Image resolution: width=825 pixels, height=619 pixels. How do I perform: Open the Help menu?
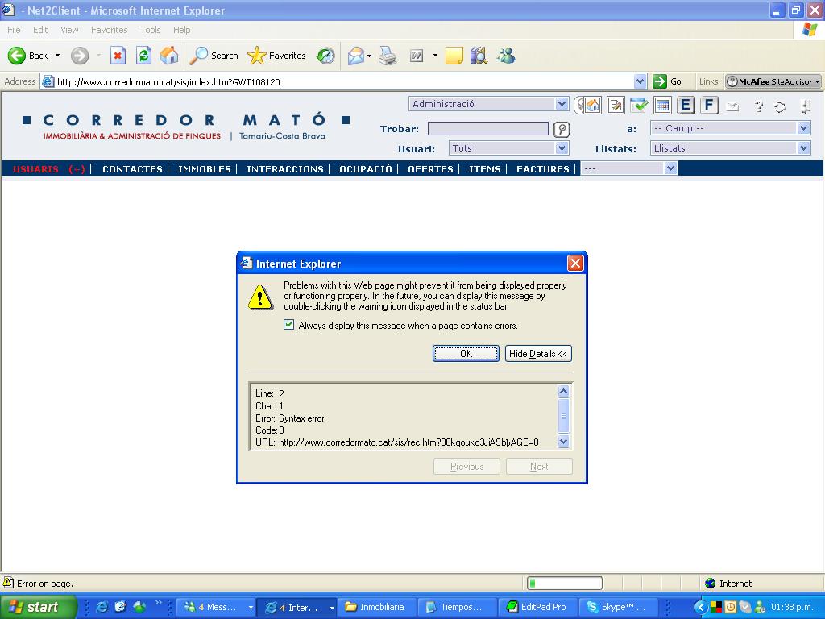[x=181, y=30]
